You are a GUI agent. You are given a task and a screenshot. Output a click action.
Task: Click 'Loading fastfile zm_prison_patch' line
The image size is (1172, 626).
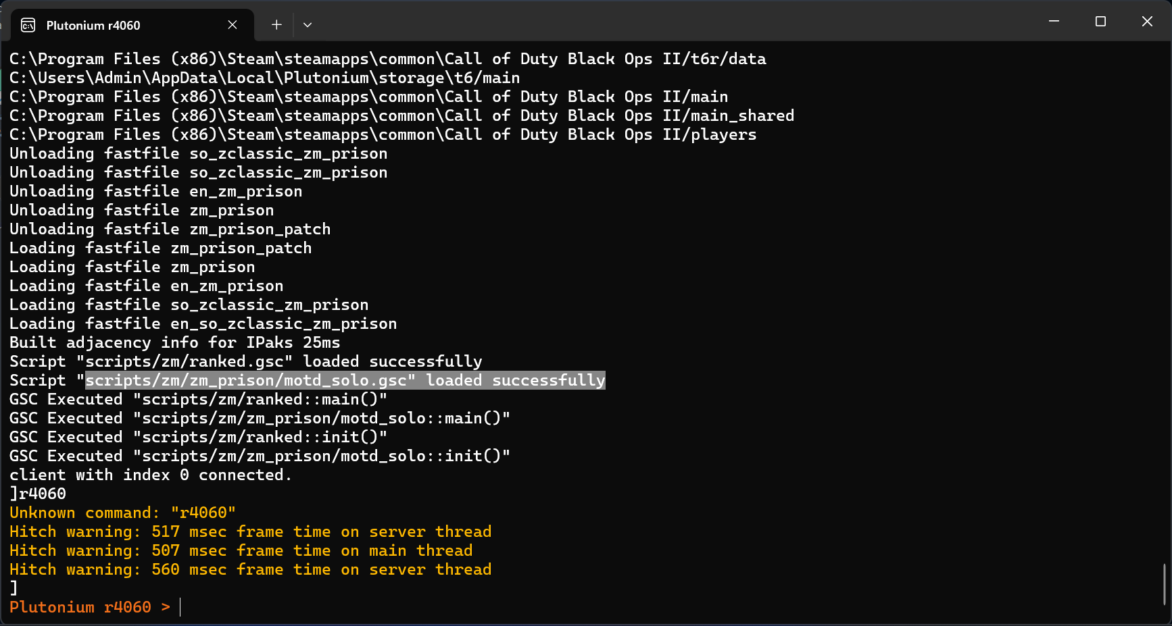pyautogui.click(x=160, y=248)
